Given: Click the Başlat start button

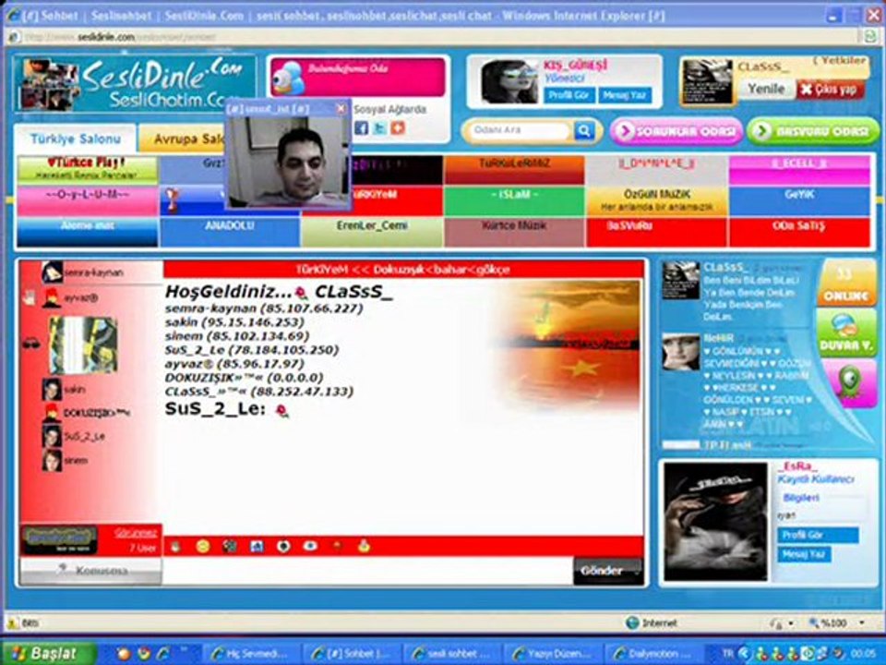Looking at the screenshot, I should click(49, 654).
